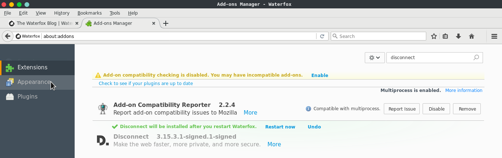Image resolution: width=502 pixels, height=158 pixels.
Task: Click More for Add-on Compatibility Reporter
Action: click(x=250, y=112)
